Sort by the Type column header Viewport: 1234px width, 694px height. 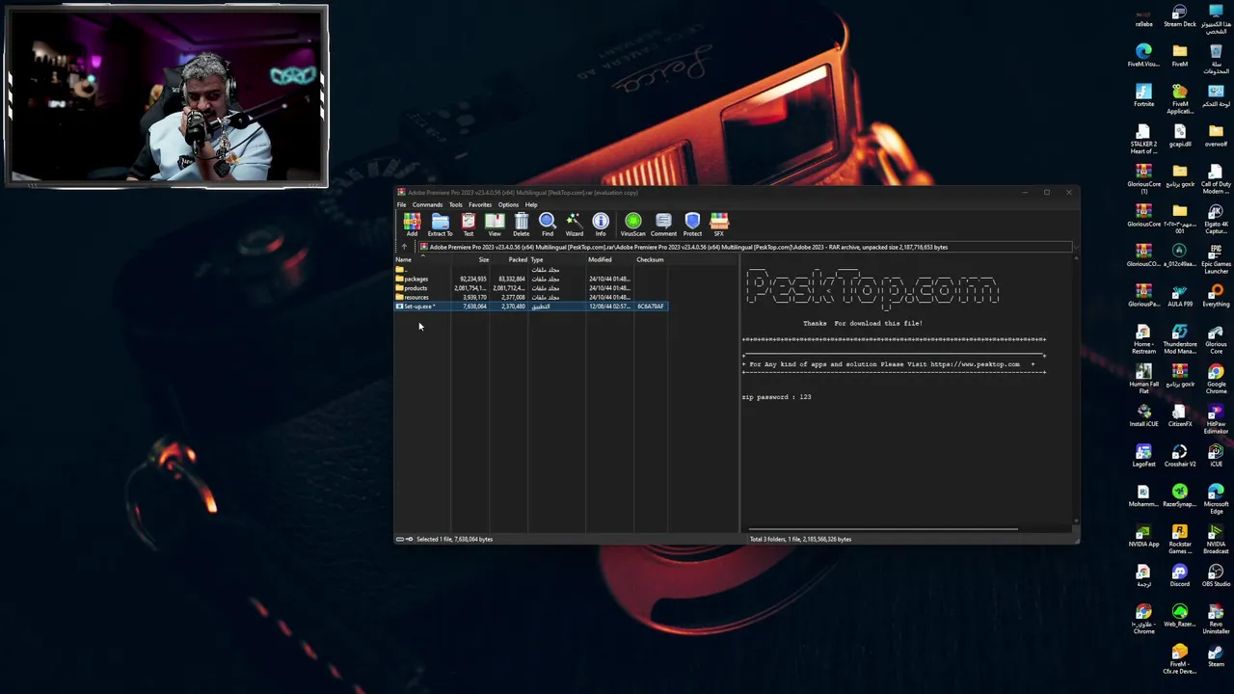[557, 259]
